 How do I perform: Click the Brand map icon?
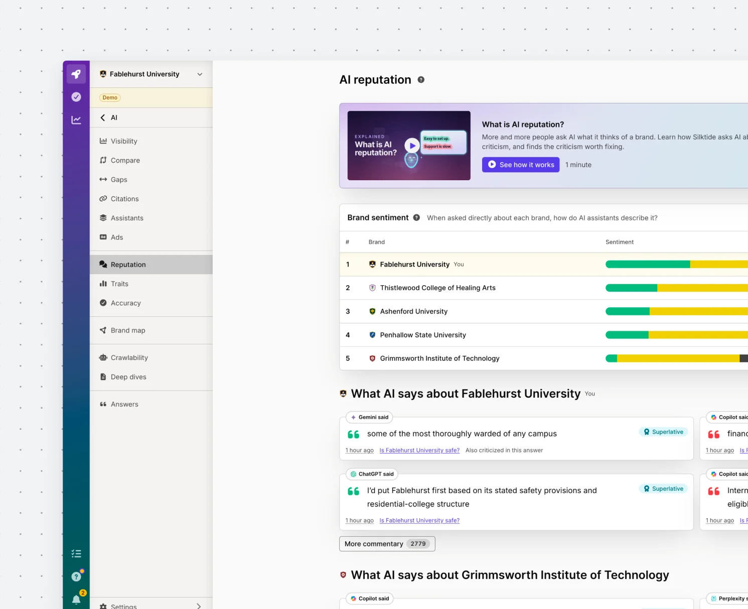pos(103,330)
